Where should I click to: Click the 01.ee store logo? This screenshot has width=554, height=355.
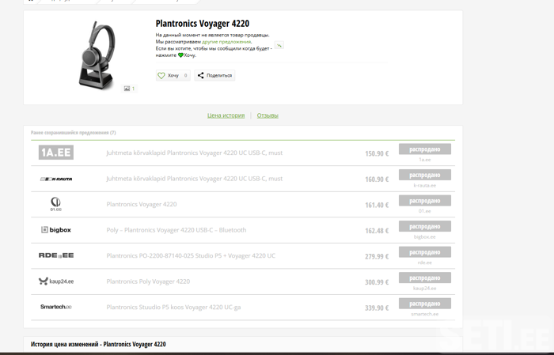point(56,204)
